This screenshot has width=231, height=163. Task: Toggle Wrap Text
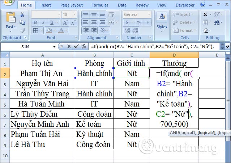coord(111,14)
